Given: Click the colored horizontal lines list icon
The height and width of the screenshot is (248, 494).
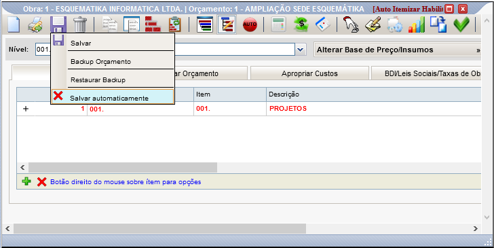Looking at the screenshot, I should point(205,24).
